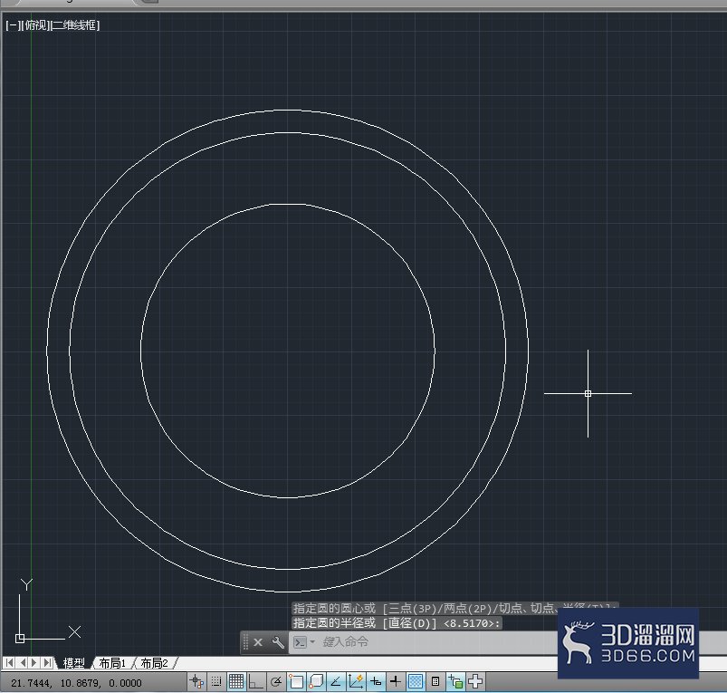Toggle Snap Mode status button
This screenshot has width=727, height=693.
[x=216, y=681]
